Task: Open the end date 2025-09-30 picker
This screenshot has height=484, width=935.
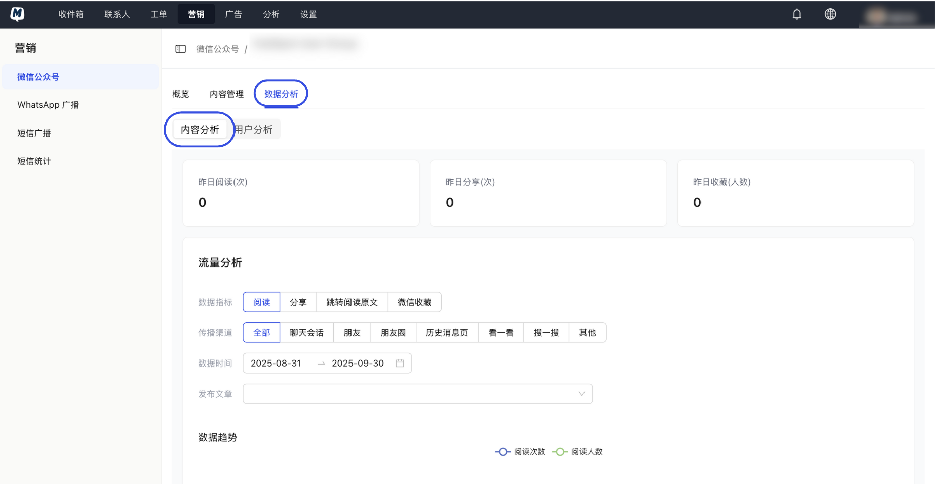Action: [358, 363]
